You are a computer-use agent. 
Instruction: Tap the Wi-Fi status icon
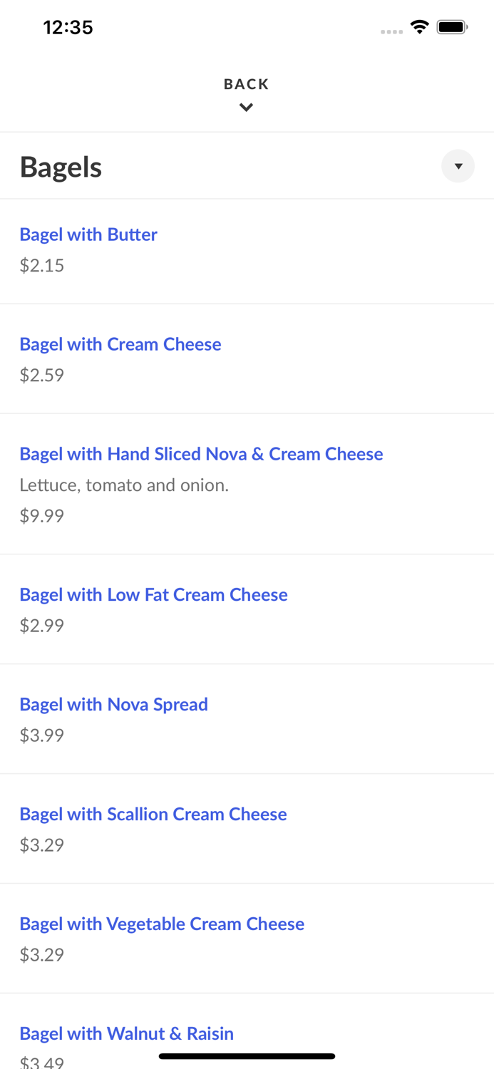point(419,26)
